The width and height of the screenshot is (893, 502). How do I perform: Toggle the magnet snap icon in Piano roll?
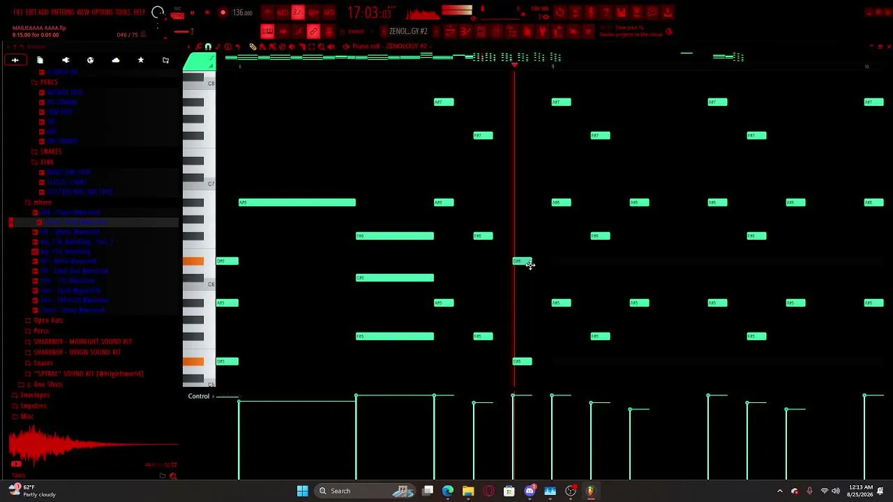coord(208,47)
